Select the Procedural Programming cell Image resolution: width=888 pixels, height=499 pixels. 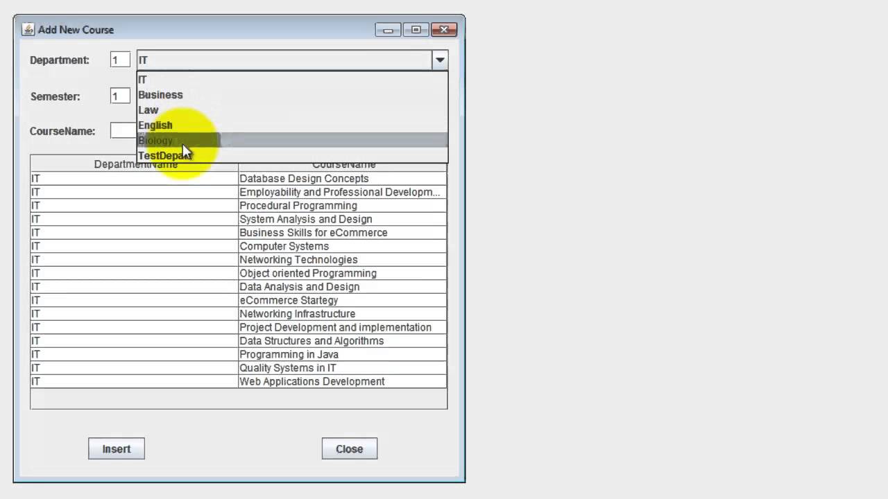[x=342, y=206]
